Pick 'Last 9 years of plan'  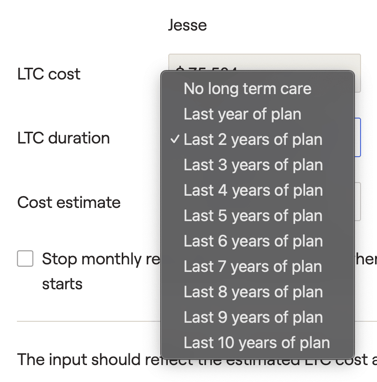[x=253, y=317]
